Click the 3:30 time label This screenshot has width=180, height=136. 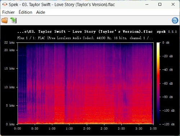139,128
